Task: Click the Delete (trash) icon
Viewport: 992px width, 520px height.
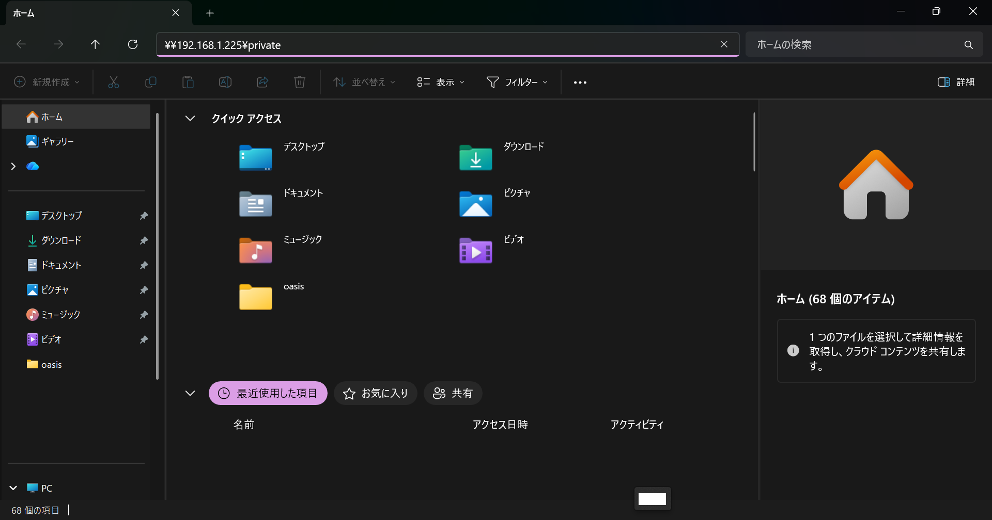Action: tap(300, 82)
